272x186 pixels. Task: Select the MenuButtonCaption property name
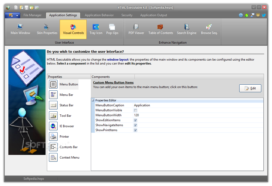point(110,105)
